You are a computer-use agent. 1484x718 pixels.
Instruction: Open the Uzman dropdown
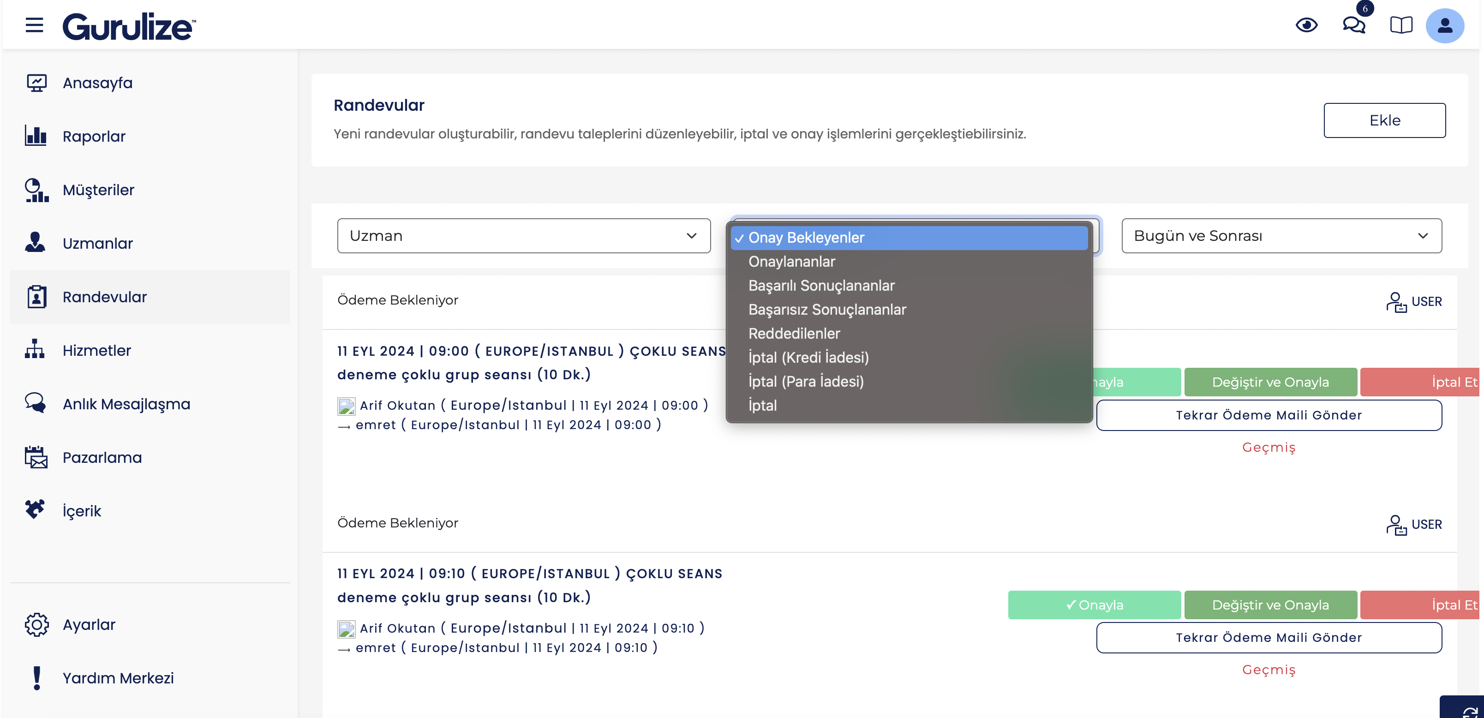point(524,236)
